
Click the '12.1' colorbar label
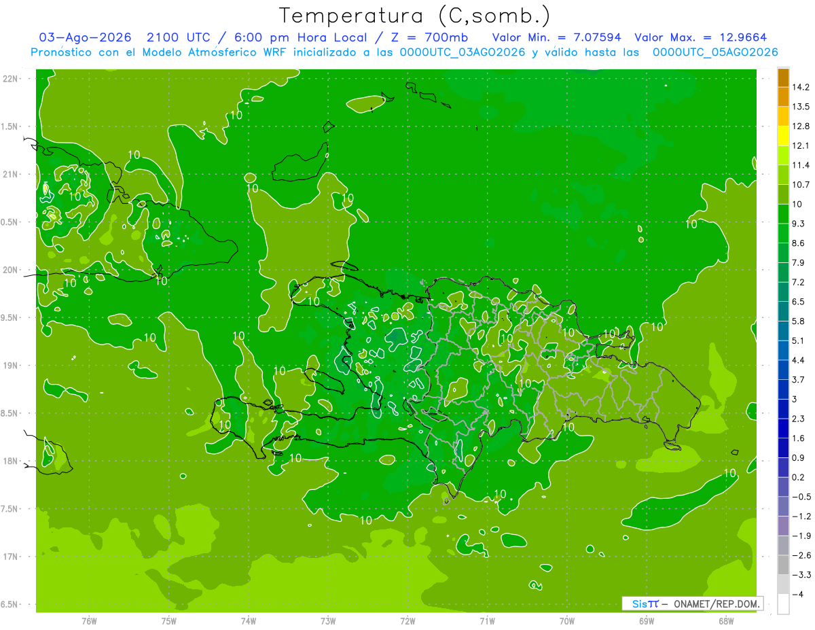(801, 145)
